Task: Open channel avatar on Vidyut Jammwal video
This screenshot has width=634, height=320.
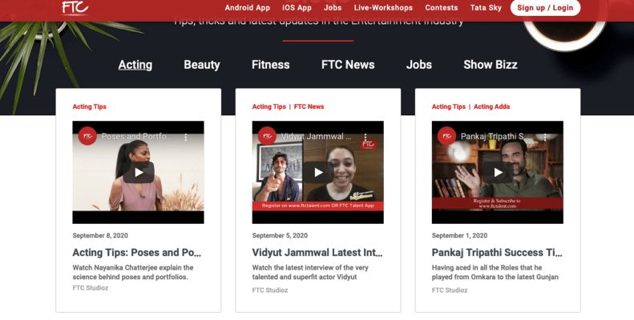Action: [x=267, y=136]
